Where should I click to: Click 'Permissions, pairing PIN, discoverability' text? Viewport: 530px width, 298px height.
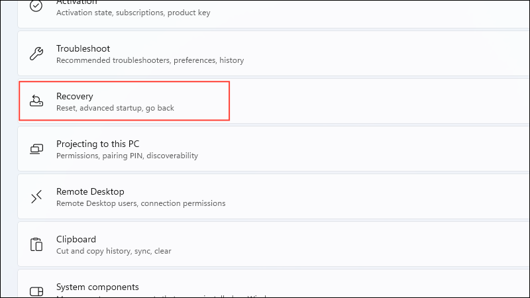(x=127, y=156)
